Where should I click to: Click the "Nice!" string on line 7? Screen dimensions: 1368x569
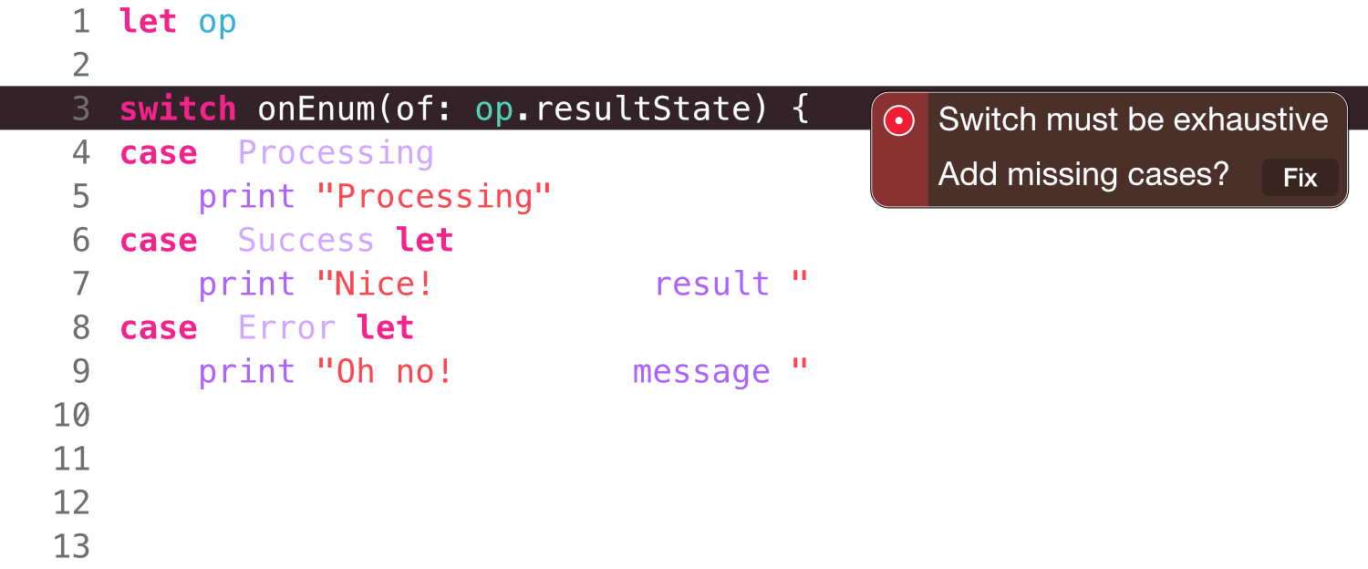[x=375, y=284]
